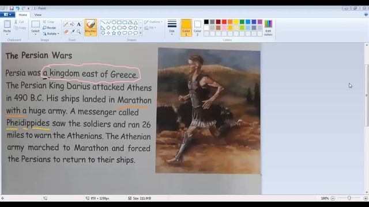Image resolution: width=369 pixels, height=207 pixels.
Task: Click the zoom slider handle
Action: (349, 198)
